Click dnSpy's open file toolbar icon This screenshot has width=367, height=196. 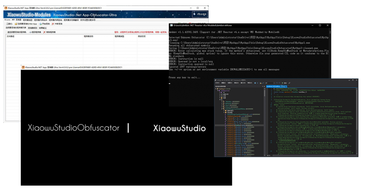[261, 83]
